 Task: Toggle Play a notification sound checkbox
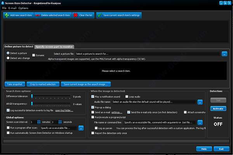[x=93, y=97]
